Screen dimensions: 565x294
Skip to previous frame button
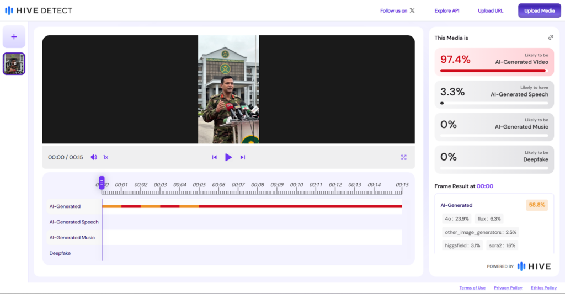pos(215,157)
